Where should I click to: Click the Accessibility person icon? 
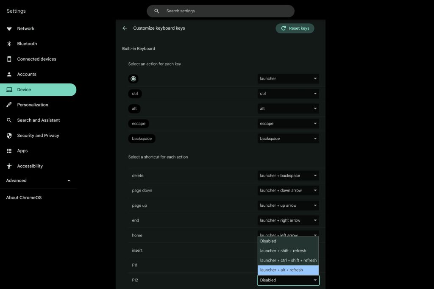[x=9, y=166]
